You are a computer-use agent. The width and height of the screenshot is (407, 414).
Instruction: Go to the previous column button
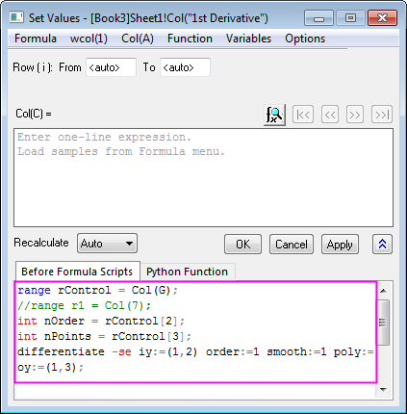(330, 115)
